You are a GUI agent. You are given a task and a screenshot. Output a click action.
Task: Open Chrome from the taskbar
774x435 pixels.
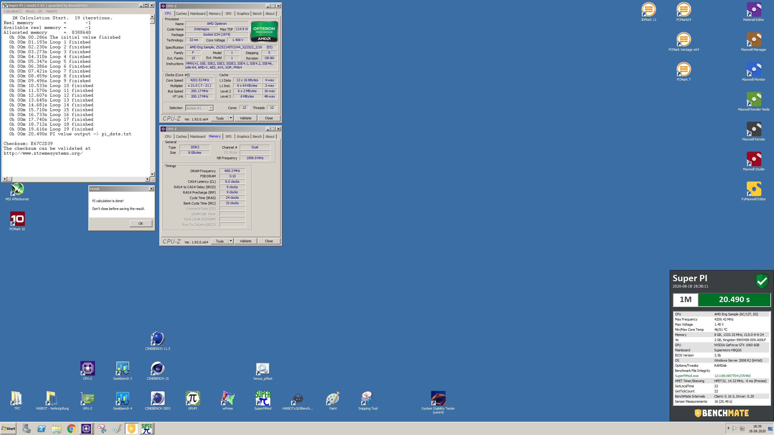click(x=71, y=428)
